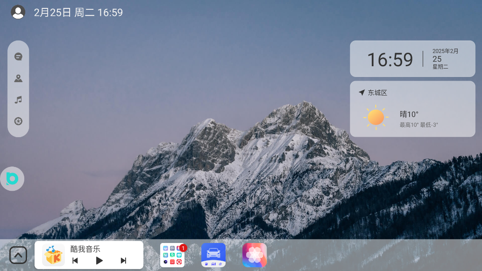Screen dimensions: 482x271
Task: Open the blue car settings app
Action: click(213, 255)
